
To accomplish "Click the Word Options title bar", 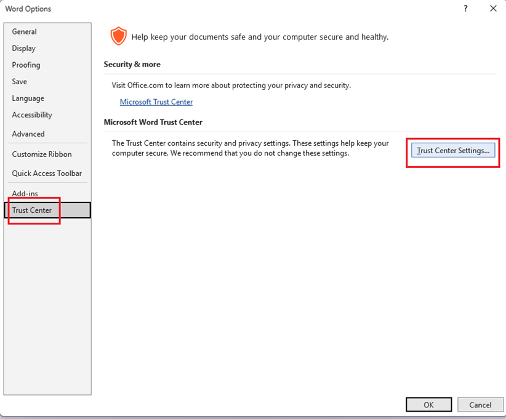I will (28, 9).
